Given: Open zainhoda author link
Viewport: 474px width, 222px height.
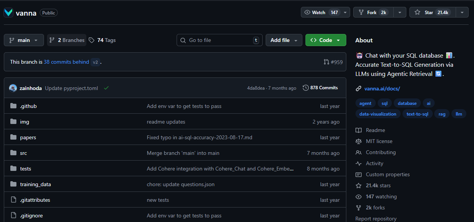Looking at the screenshot, I should click(31, 88).
